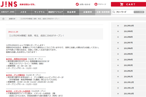Click the article date 2012.11.20
This screenshot has height=97, width=146.
[x=13, y=32]
